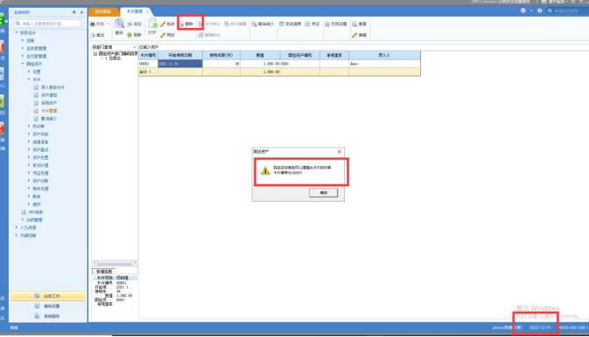This screenshot has height=337, width=589.
Task: Select the cell with date 2021.11.01
Action: (x=180, y=64)
